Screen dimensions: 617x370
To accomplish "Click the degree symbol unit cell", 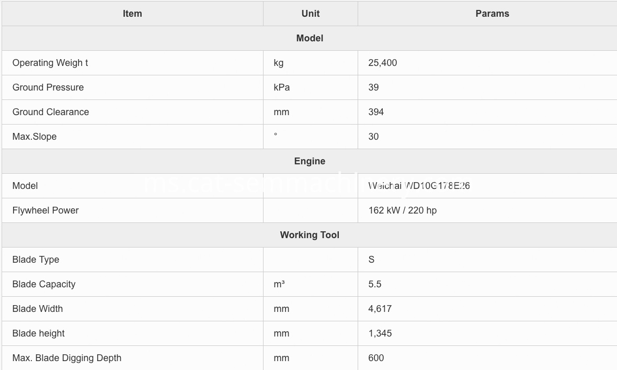I will (310, 137).
